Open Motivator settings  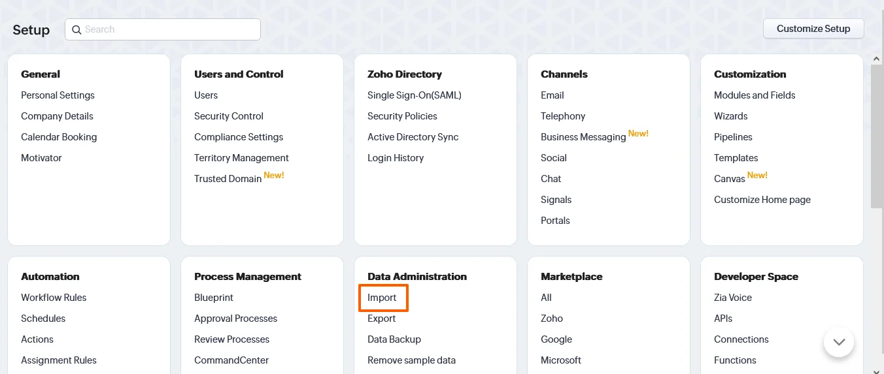pos(41,158)
